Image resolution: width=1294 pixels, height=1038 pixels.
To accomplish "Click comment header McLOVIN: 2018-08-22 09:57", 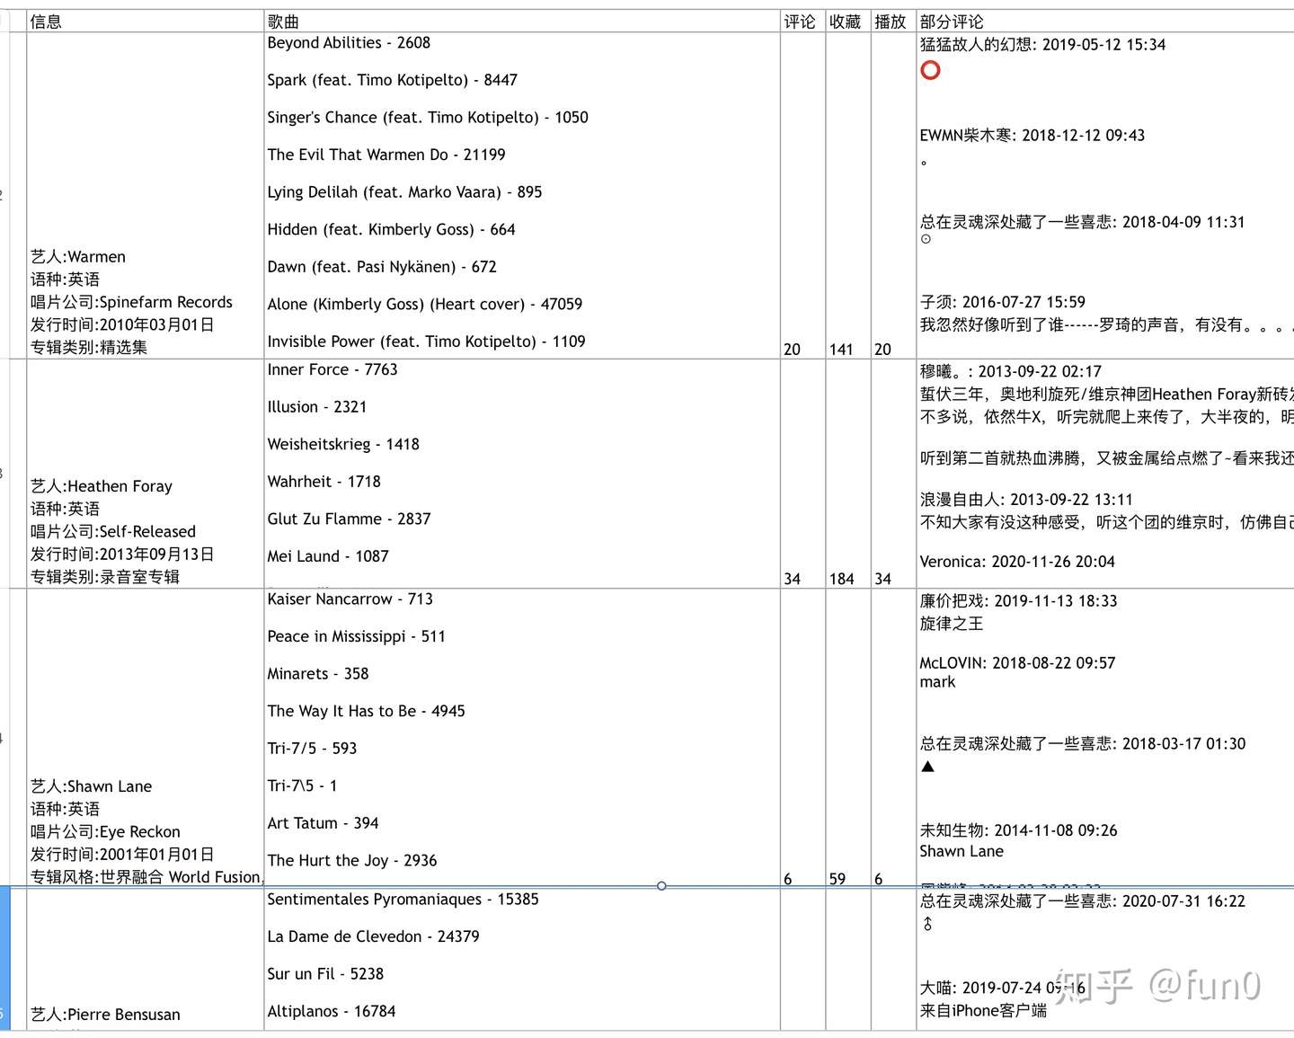I will [1017, 663].
